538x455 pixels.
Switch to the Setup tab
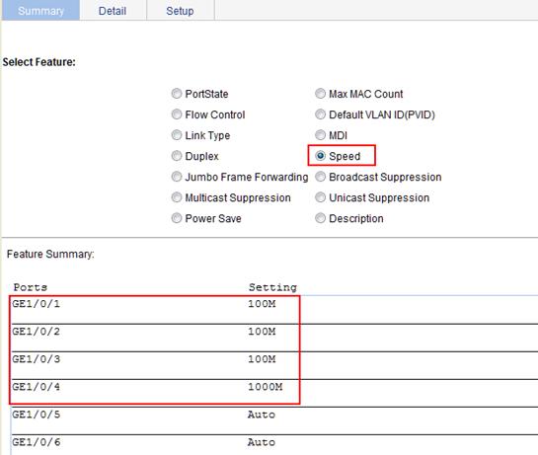click(x=180, y=10)
